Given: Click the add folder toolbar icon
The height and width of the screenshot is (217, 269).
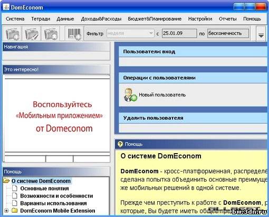Looking at the screenshot, I should 13,33.
